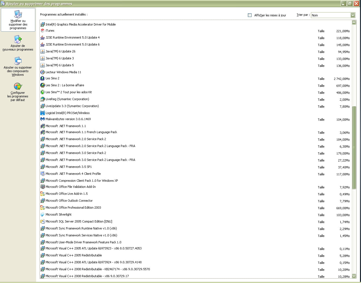Click the Microsoft Silverlight icon
Image resolution: width=361 pixels, height=283 pixels.
pos(43,214)
